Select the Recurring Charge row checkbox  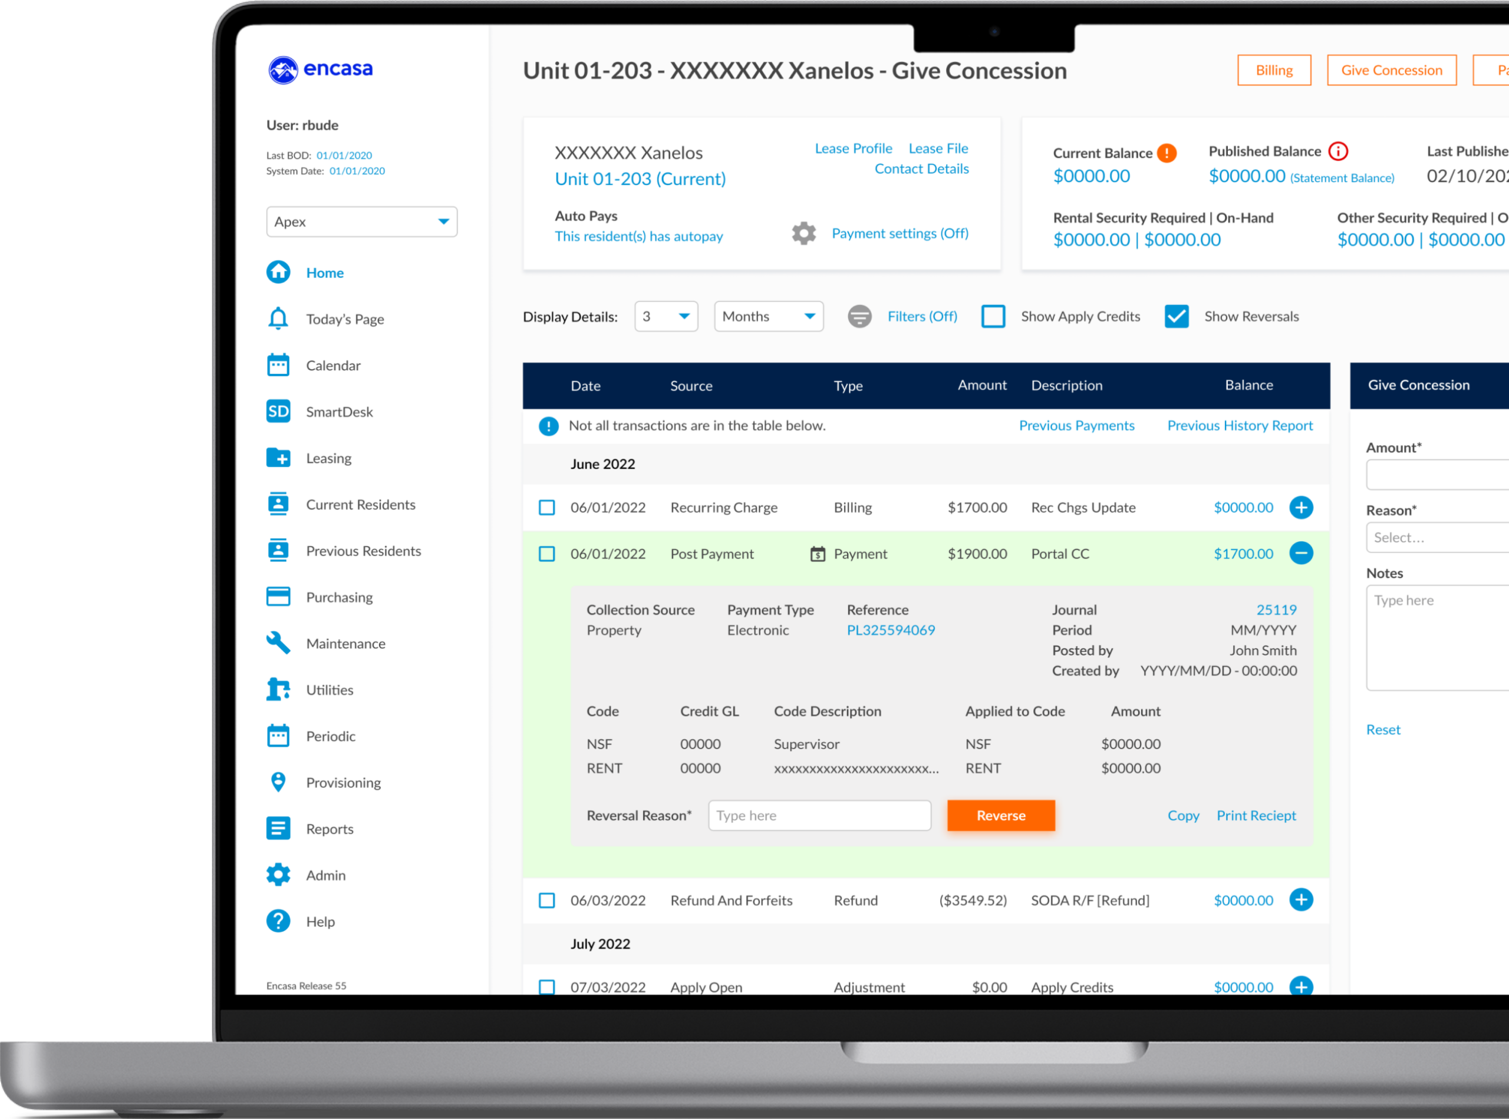point(546,507)
